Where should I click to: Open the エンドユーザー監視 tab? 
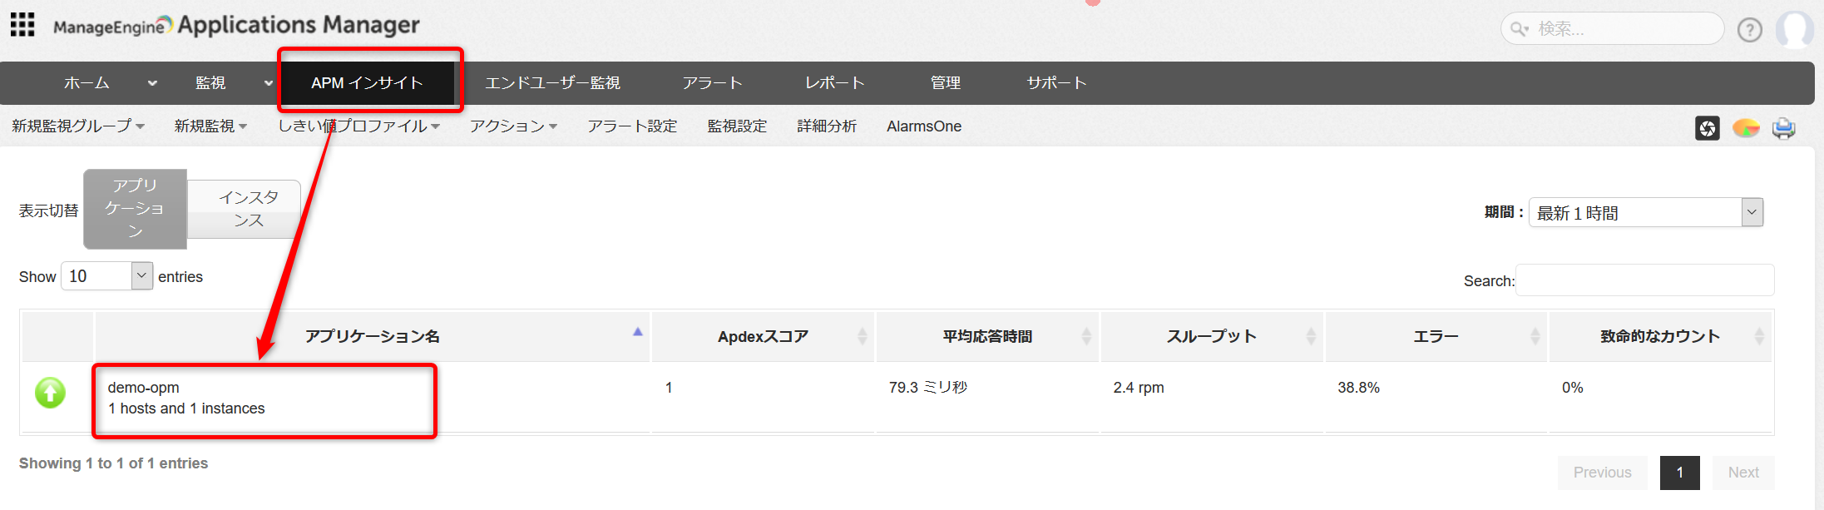pos(552,83)
